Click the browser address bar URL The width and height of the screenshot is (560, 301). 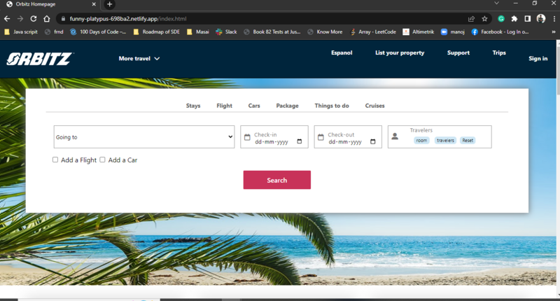pos(128,19)
